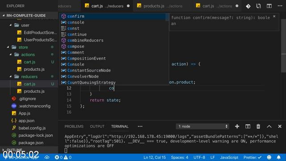Change encoding via UTF-8 status item
The image size is (286, 161).
pyautogui.click(x=199, y=157)
